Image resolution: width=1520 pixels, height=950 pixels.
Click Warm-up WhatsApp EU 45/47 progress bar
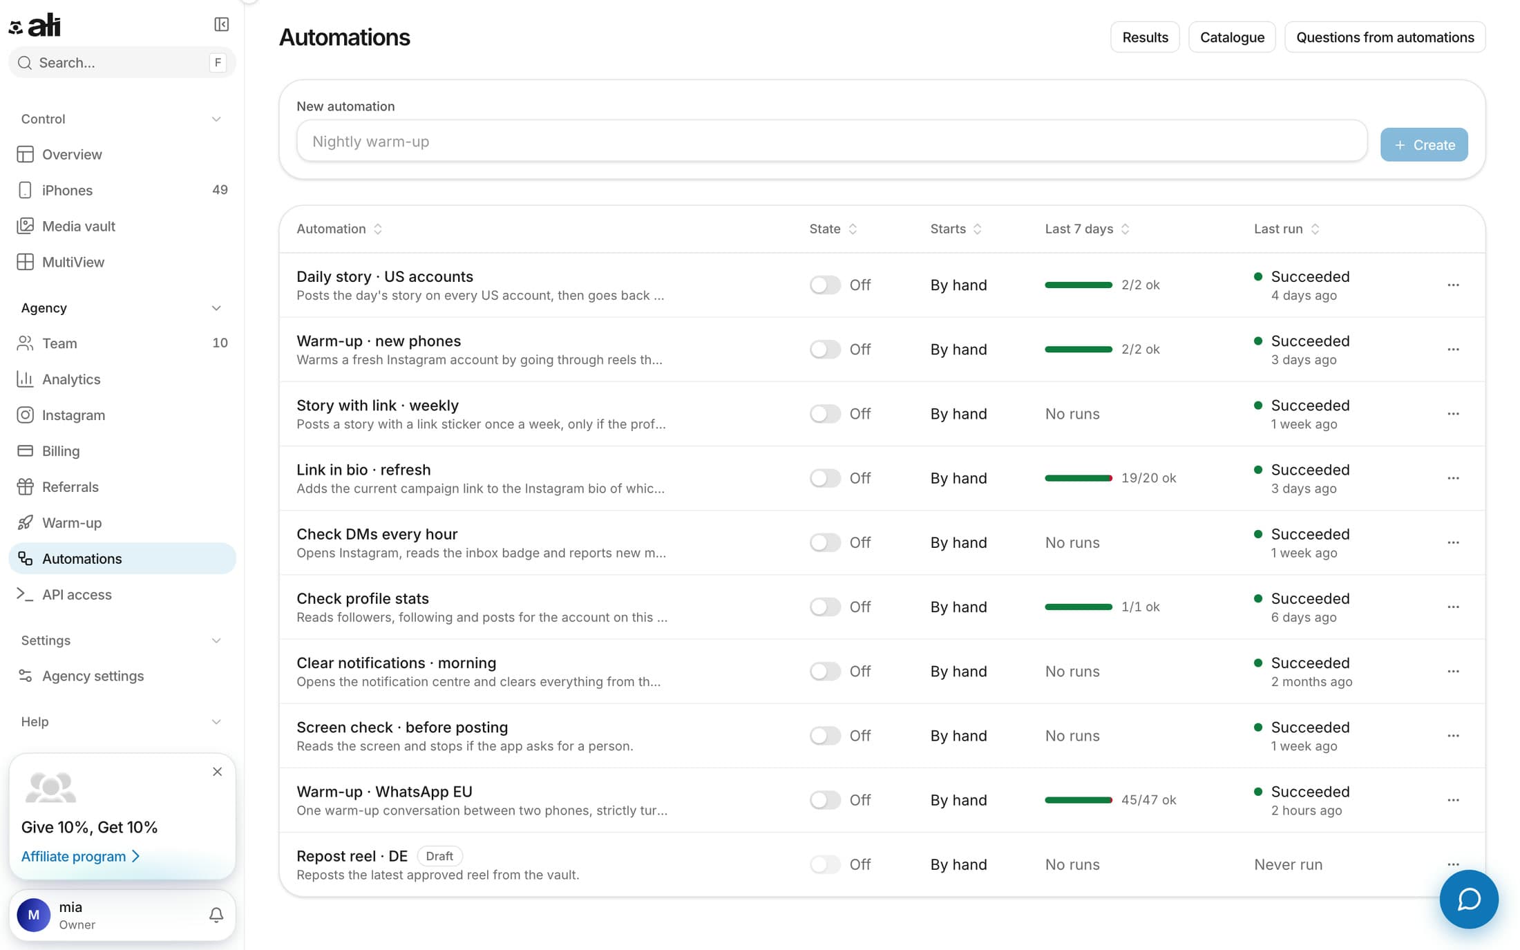pos(1079,800)
